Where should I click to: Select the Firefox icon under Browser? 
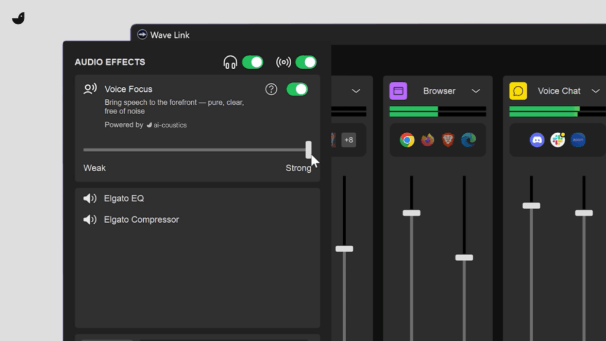(427, 140)
